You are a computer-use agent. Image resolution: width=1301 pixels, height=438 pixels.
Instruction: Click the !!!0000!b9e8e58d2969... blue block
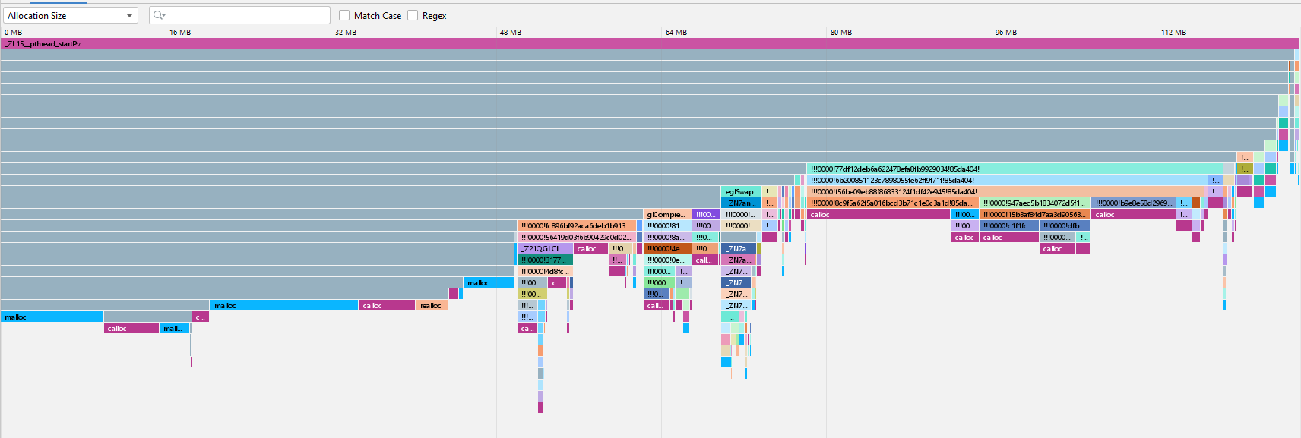click(x=1133, y=203)
